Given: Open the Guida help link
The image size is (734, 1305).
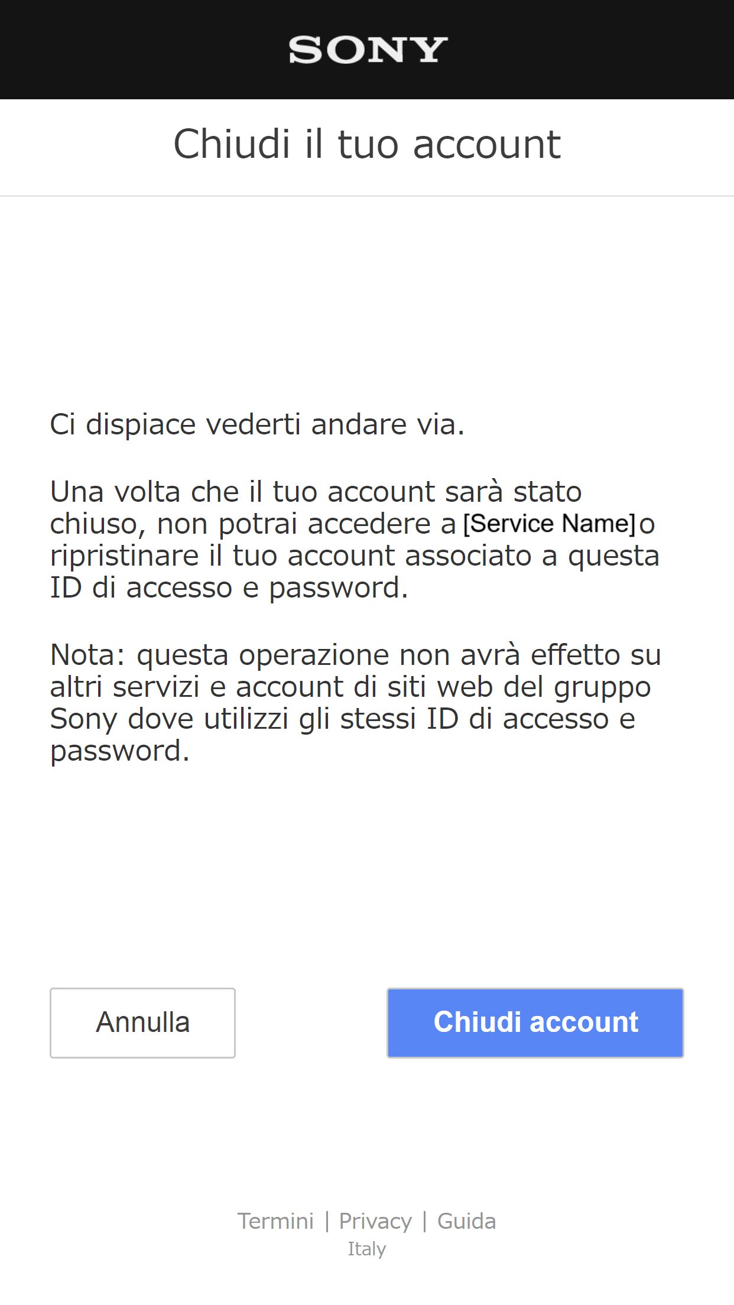Looking at the screenshot, I should point(466,1220).
